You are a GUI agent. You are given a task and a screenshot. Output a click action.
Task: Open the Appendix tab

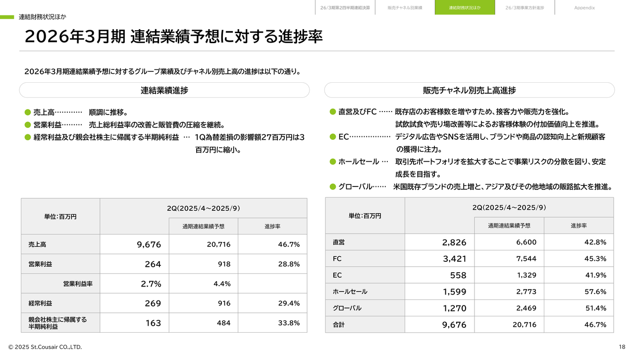(584, 7)
